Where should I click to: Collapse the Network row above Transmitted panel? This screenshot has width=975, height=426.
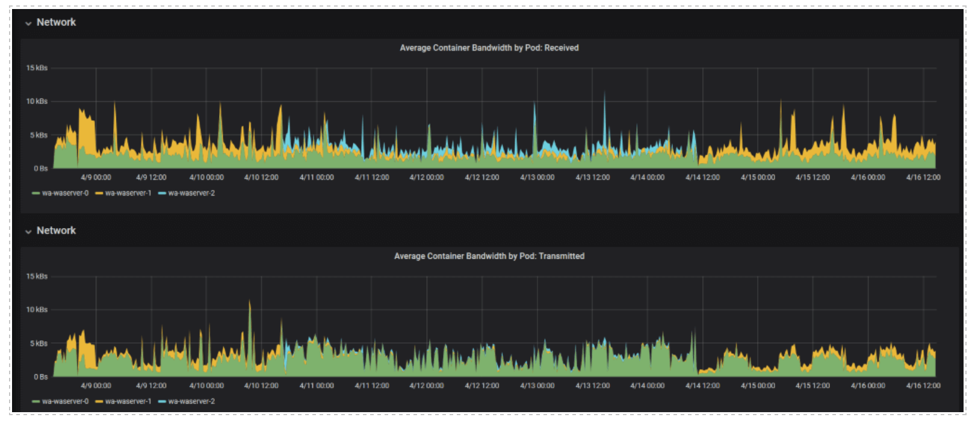pyautogui.click(x=28, y=232)
